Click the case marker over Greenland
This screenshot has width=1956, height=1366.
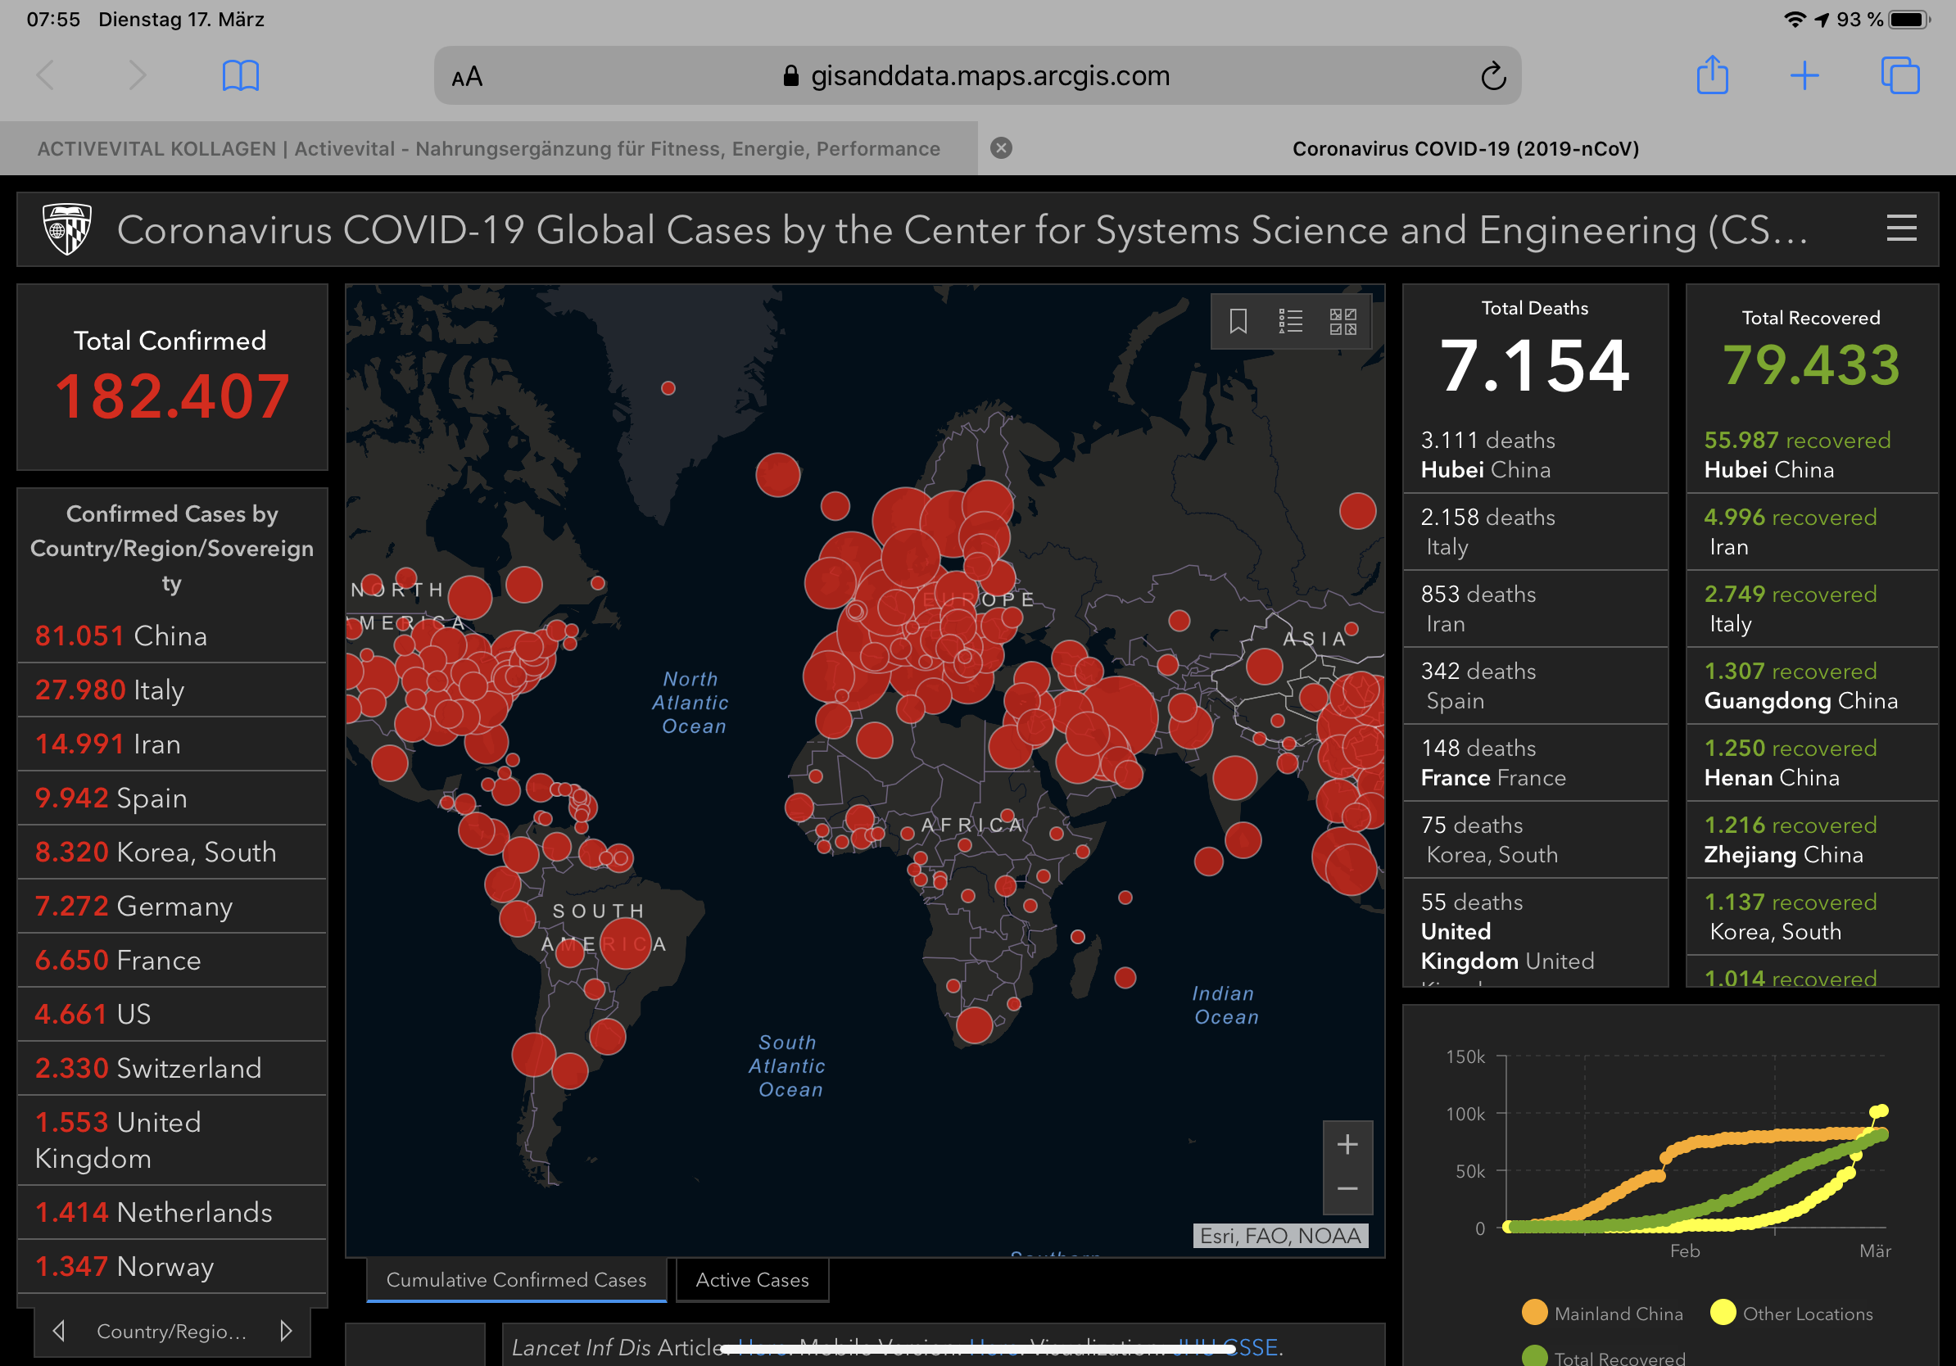(668, 388)
